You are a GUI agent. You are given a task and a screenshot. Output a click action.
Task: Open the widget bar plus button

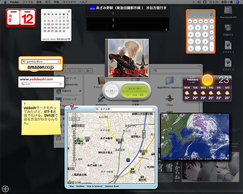point(5,189)
